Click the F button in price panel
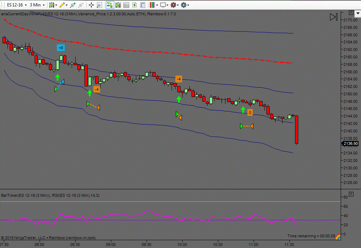The height and width of the screenshot is (248, 361). pyautogui.click(x=351, y=12)
